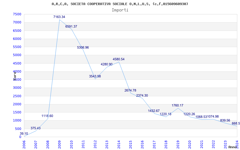240x150 pixels.
Task: Click the chart title A.R.C.A. SOCIETA COOPERATIVA SOCIALE
Action: click(120, 4)
